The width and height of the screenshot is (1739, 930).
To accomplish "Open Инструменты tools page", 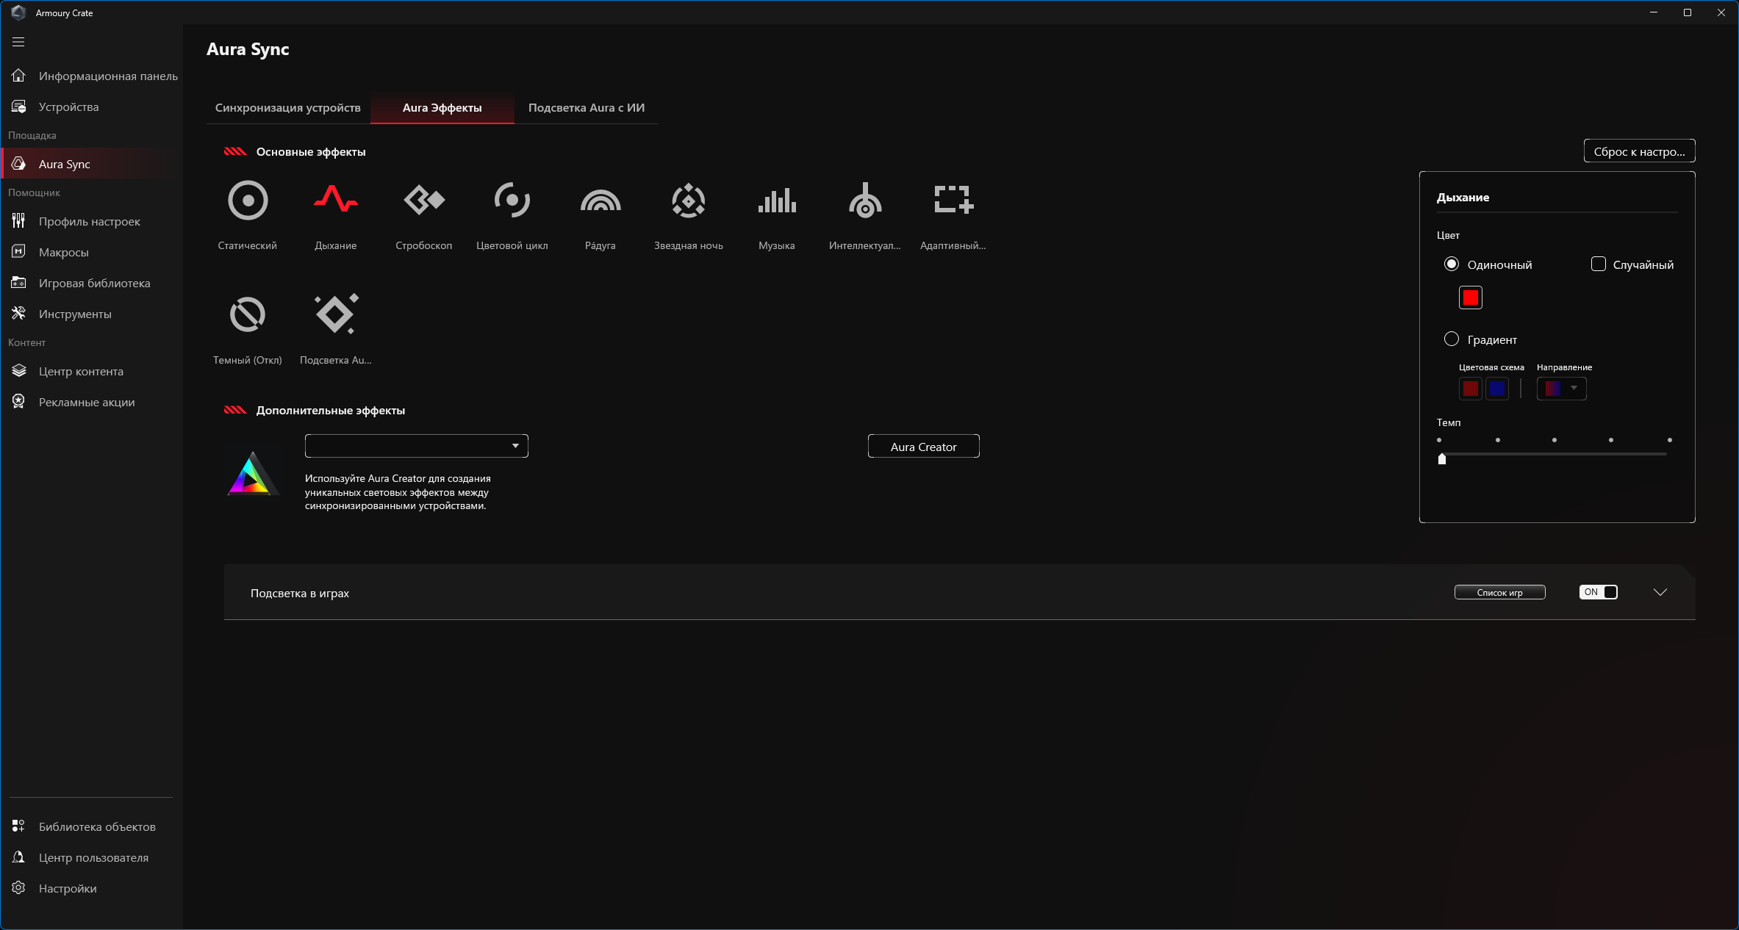I will [x=92, y=314].
